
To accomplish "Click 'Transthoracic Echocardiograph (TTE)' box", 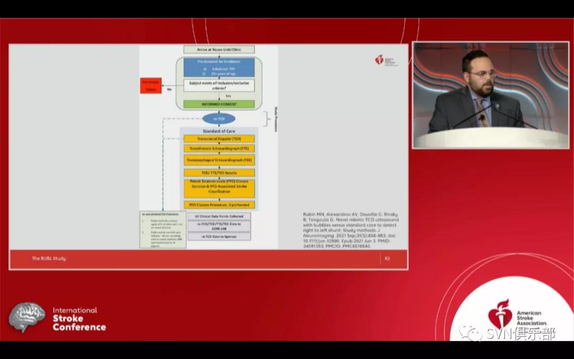I will pos(219,149).
